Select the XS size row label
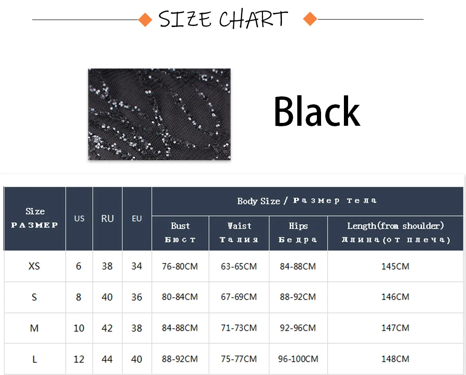The width and height of the screenshot is (466, 375). pyautogui.click(x=34, y=266)
